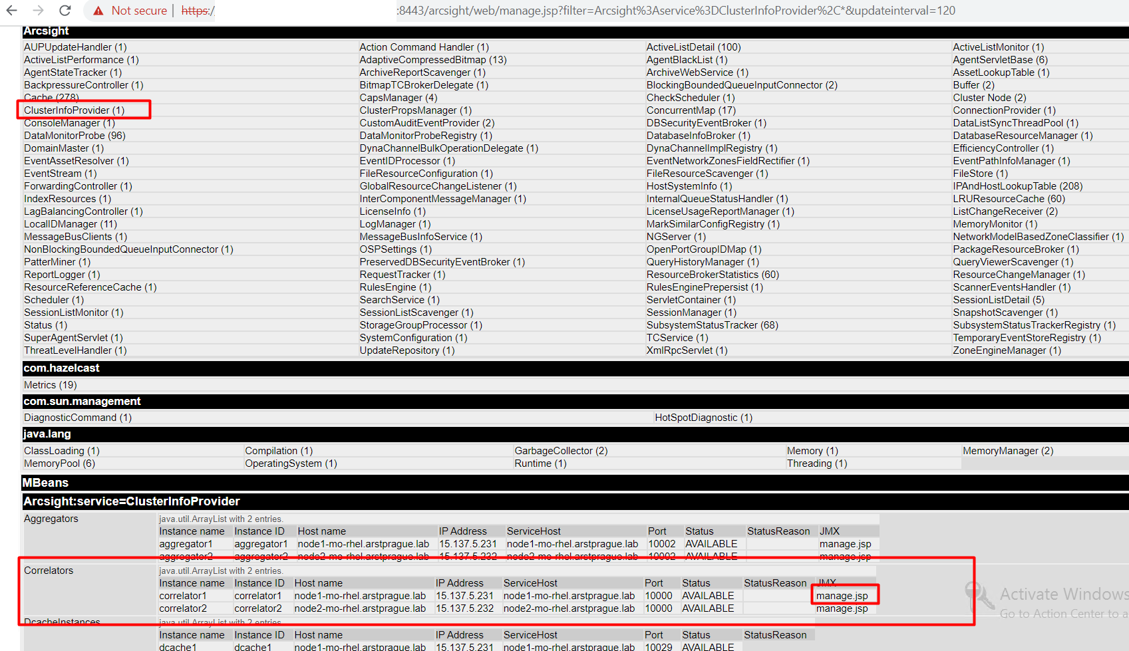Select correlator1's port value 10000
This screenshot has height=651, width=1129.
click(x=659, y=596)
